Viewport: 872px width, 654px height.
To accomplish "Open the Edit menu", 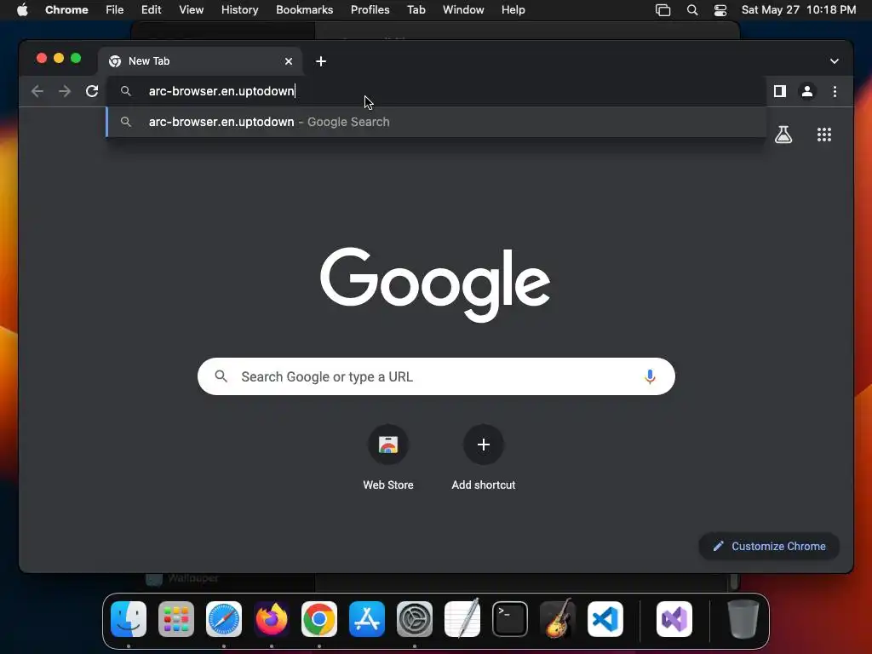I will pyautogui.click(x=152, y=10).
